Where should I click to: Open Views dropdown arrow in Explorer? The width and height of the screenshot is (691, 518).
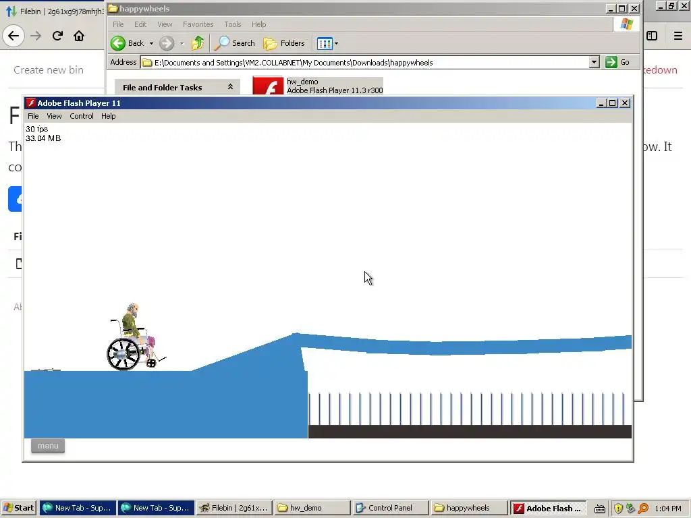pos(336,43)
